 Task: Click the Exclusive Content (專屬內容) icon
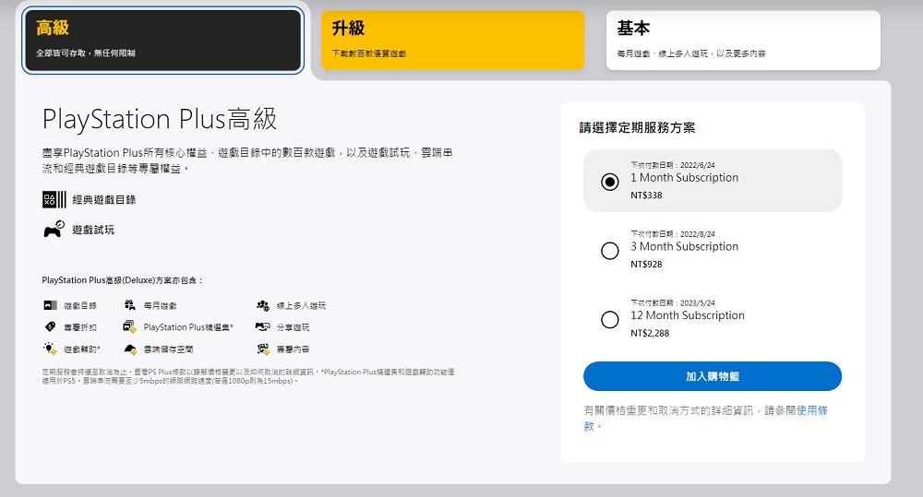coord(263,349)
